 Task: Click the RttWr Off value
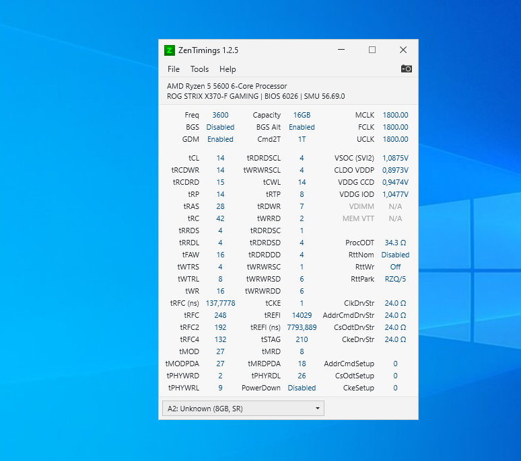[x=395, y=267]
